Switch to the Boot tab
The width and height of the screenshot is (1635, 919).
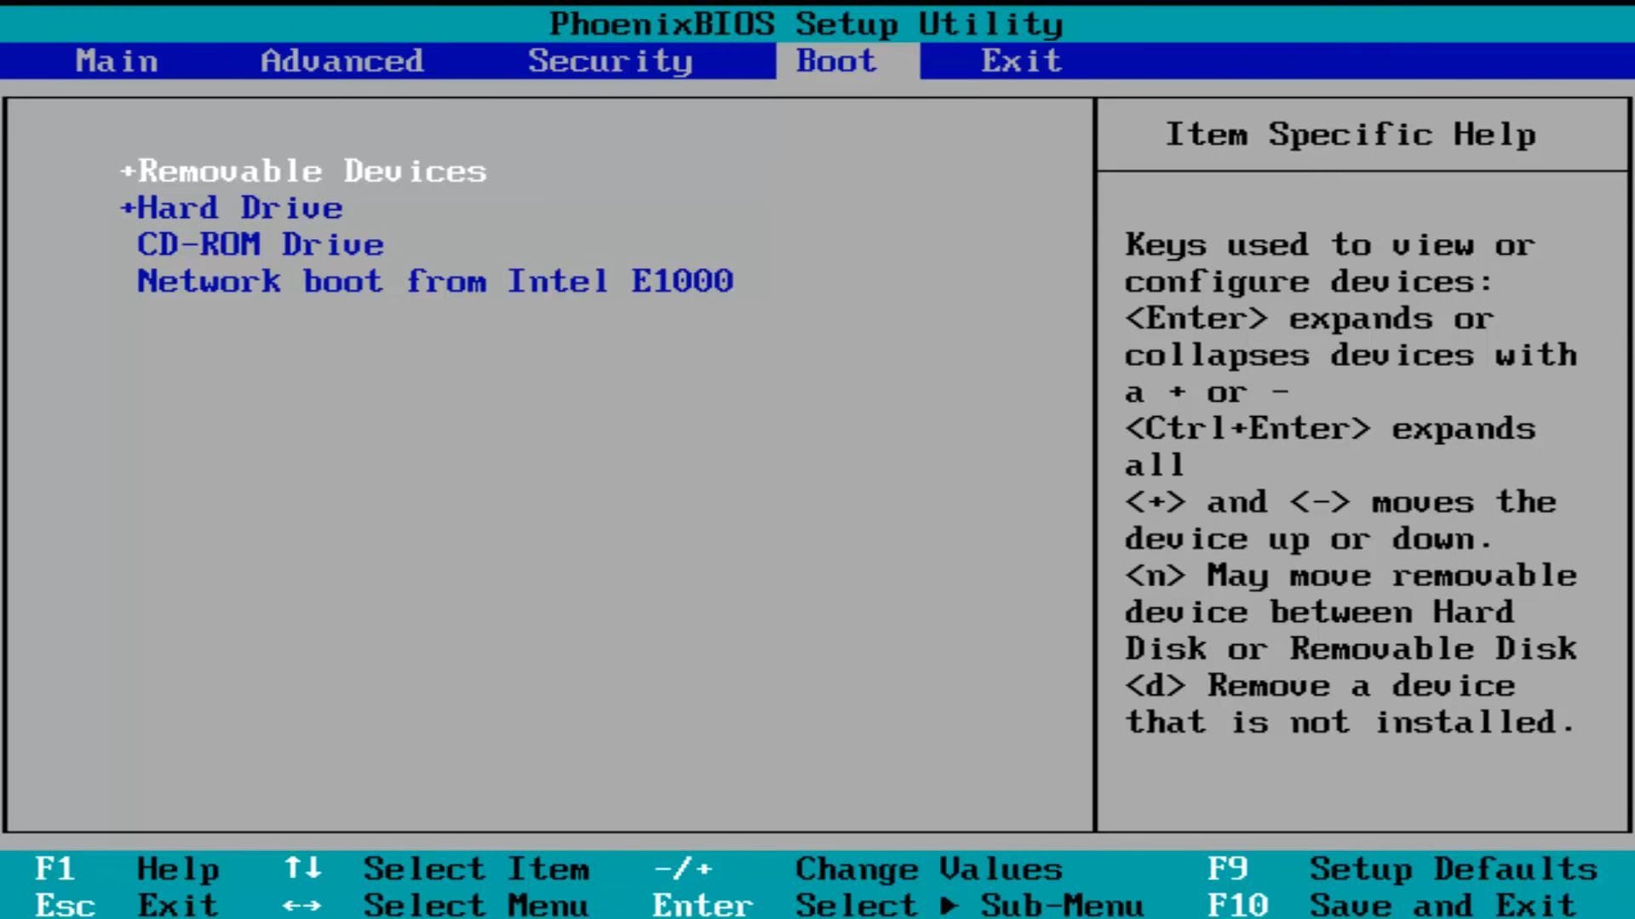pyautogui.click(x=835, y=60)
